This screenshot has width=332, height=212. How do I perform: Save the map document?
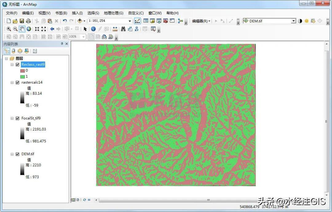tap(22, 21)
